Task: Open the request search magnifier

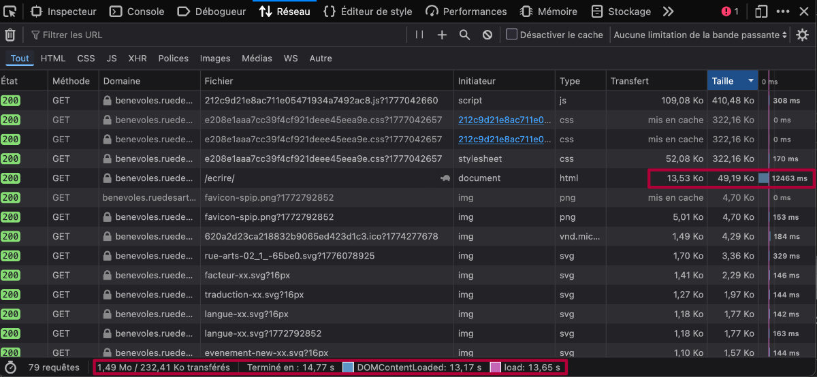Action: click(x=464, y=35)
